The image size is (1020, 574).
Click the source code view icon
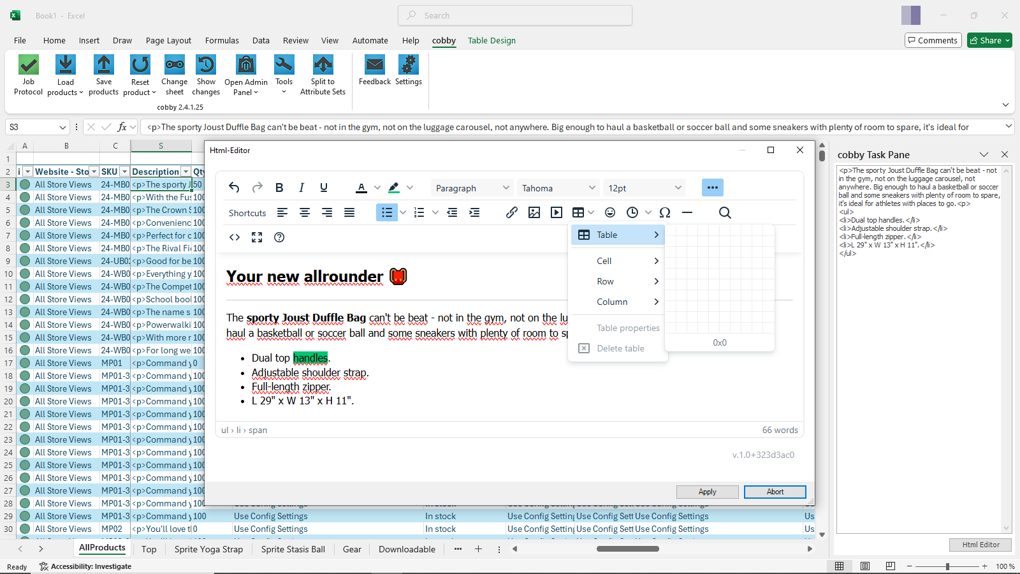(235, 237)
